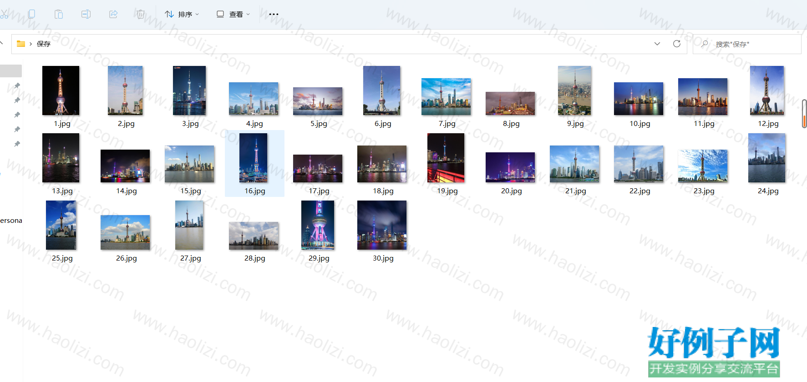Select thumbnail 1.jpg

(x=61, y=90)
